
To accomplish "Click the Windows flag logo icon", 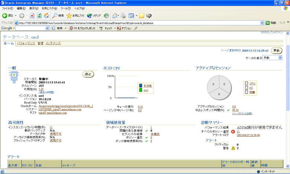I will [x=286, y=8].
